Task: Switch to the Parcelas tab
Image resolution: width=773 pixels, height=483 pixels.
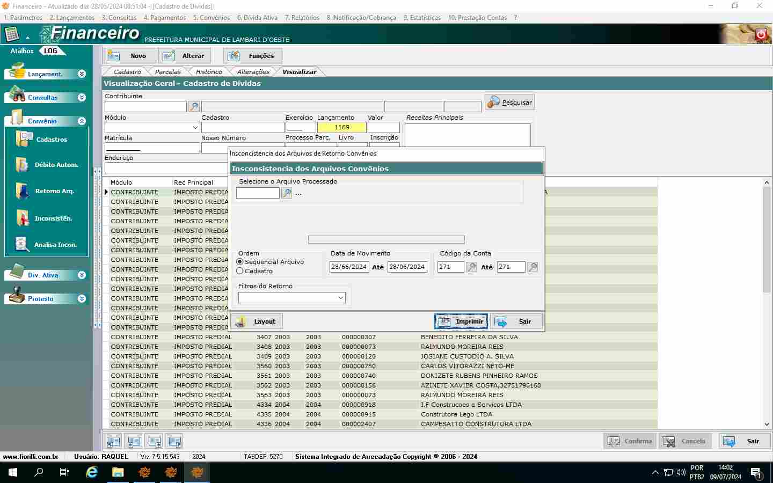Action: click(x=167, y=72)
